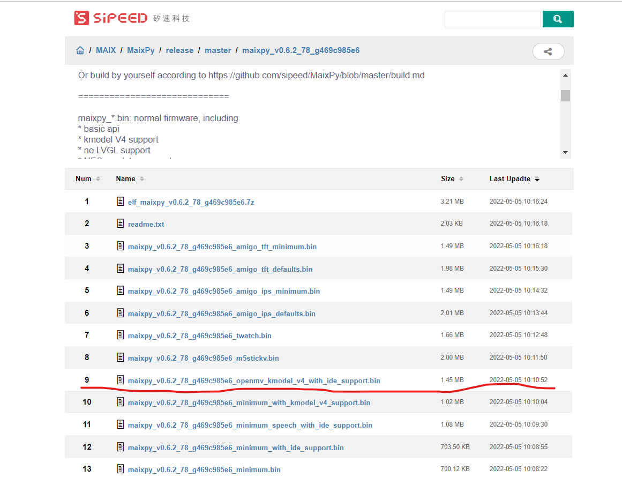622x477 pixels.
Task: Download minimum_with_kmodel_v4_support.bin
Action: (249, 403)
